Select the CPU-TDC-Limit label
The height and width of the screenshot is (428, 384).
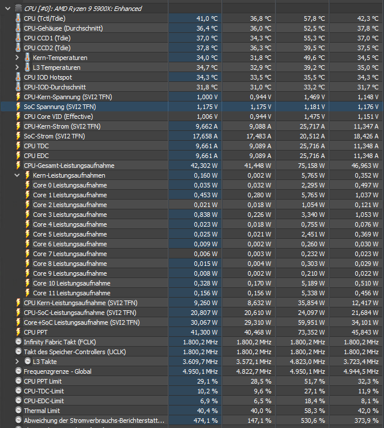[x=44, y=391]
